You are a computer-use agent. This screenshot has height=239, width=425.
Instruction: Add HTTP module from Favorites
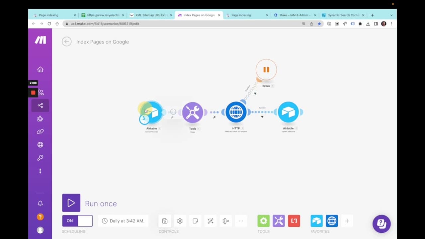pyautogui.click(x=332, y=221)
